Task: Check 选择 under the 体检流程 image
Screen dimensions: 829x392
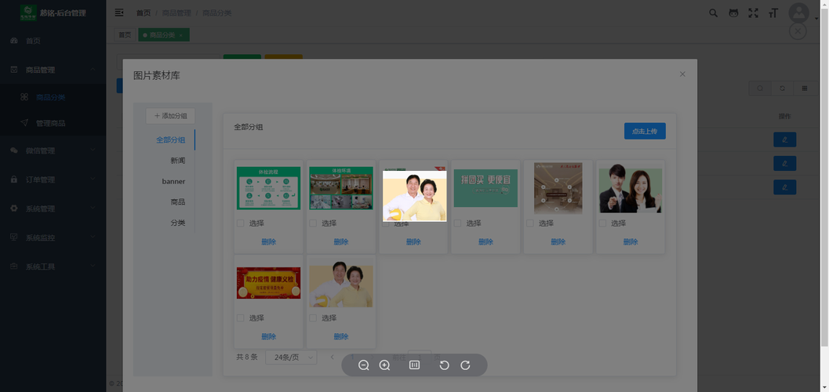Action: [x=241, y=223]
